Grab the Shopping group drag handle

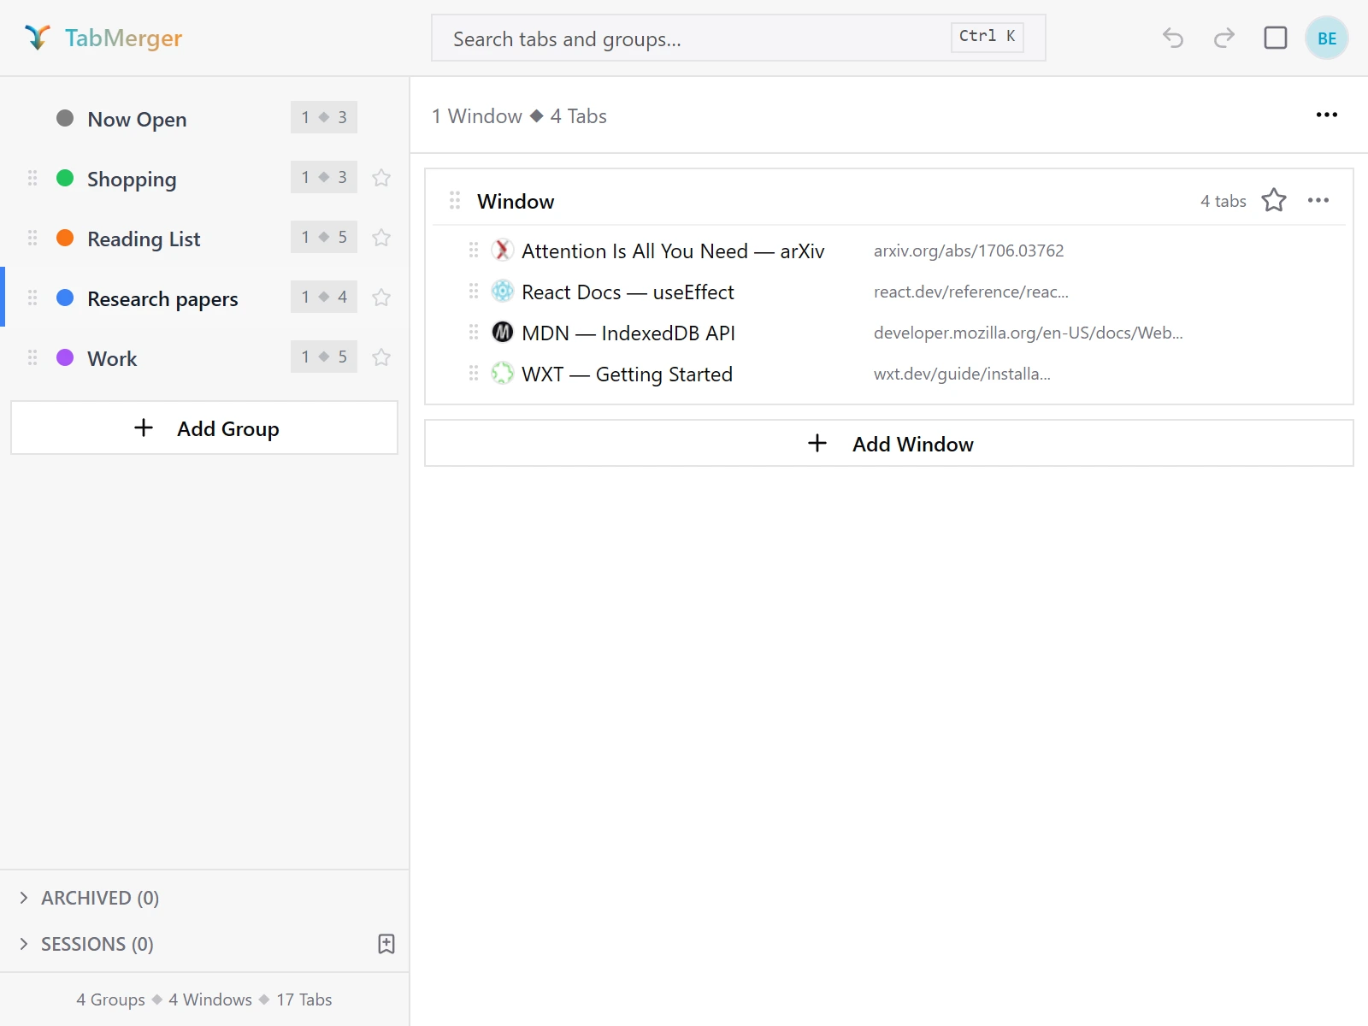click(x=32, y=178)
